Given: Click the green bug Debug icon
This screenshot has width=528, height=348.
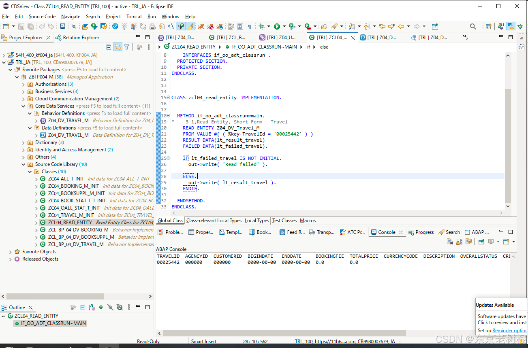Looking at the screenshot, I should tap(262, 26).
